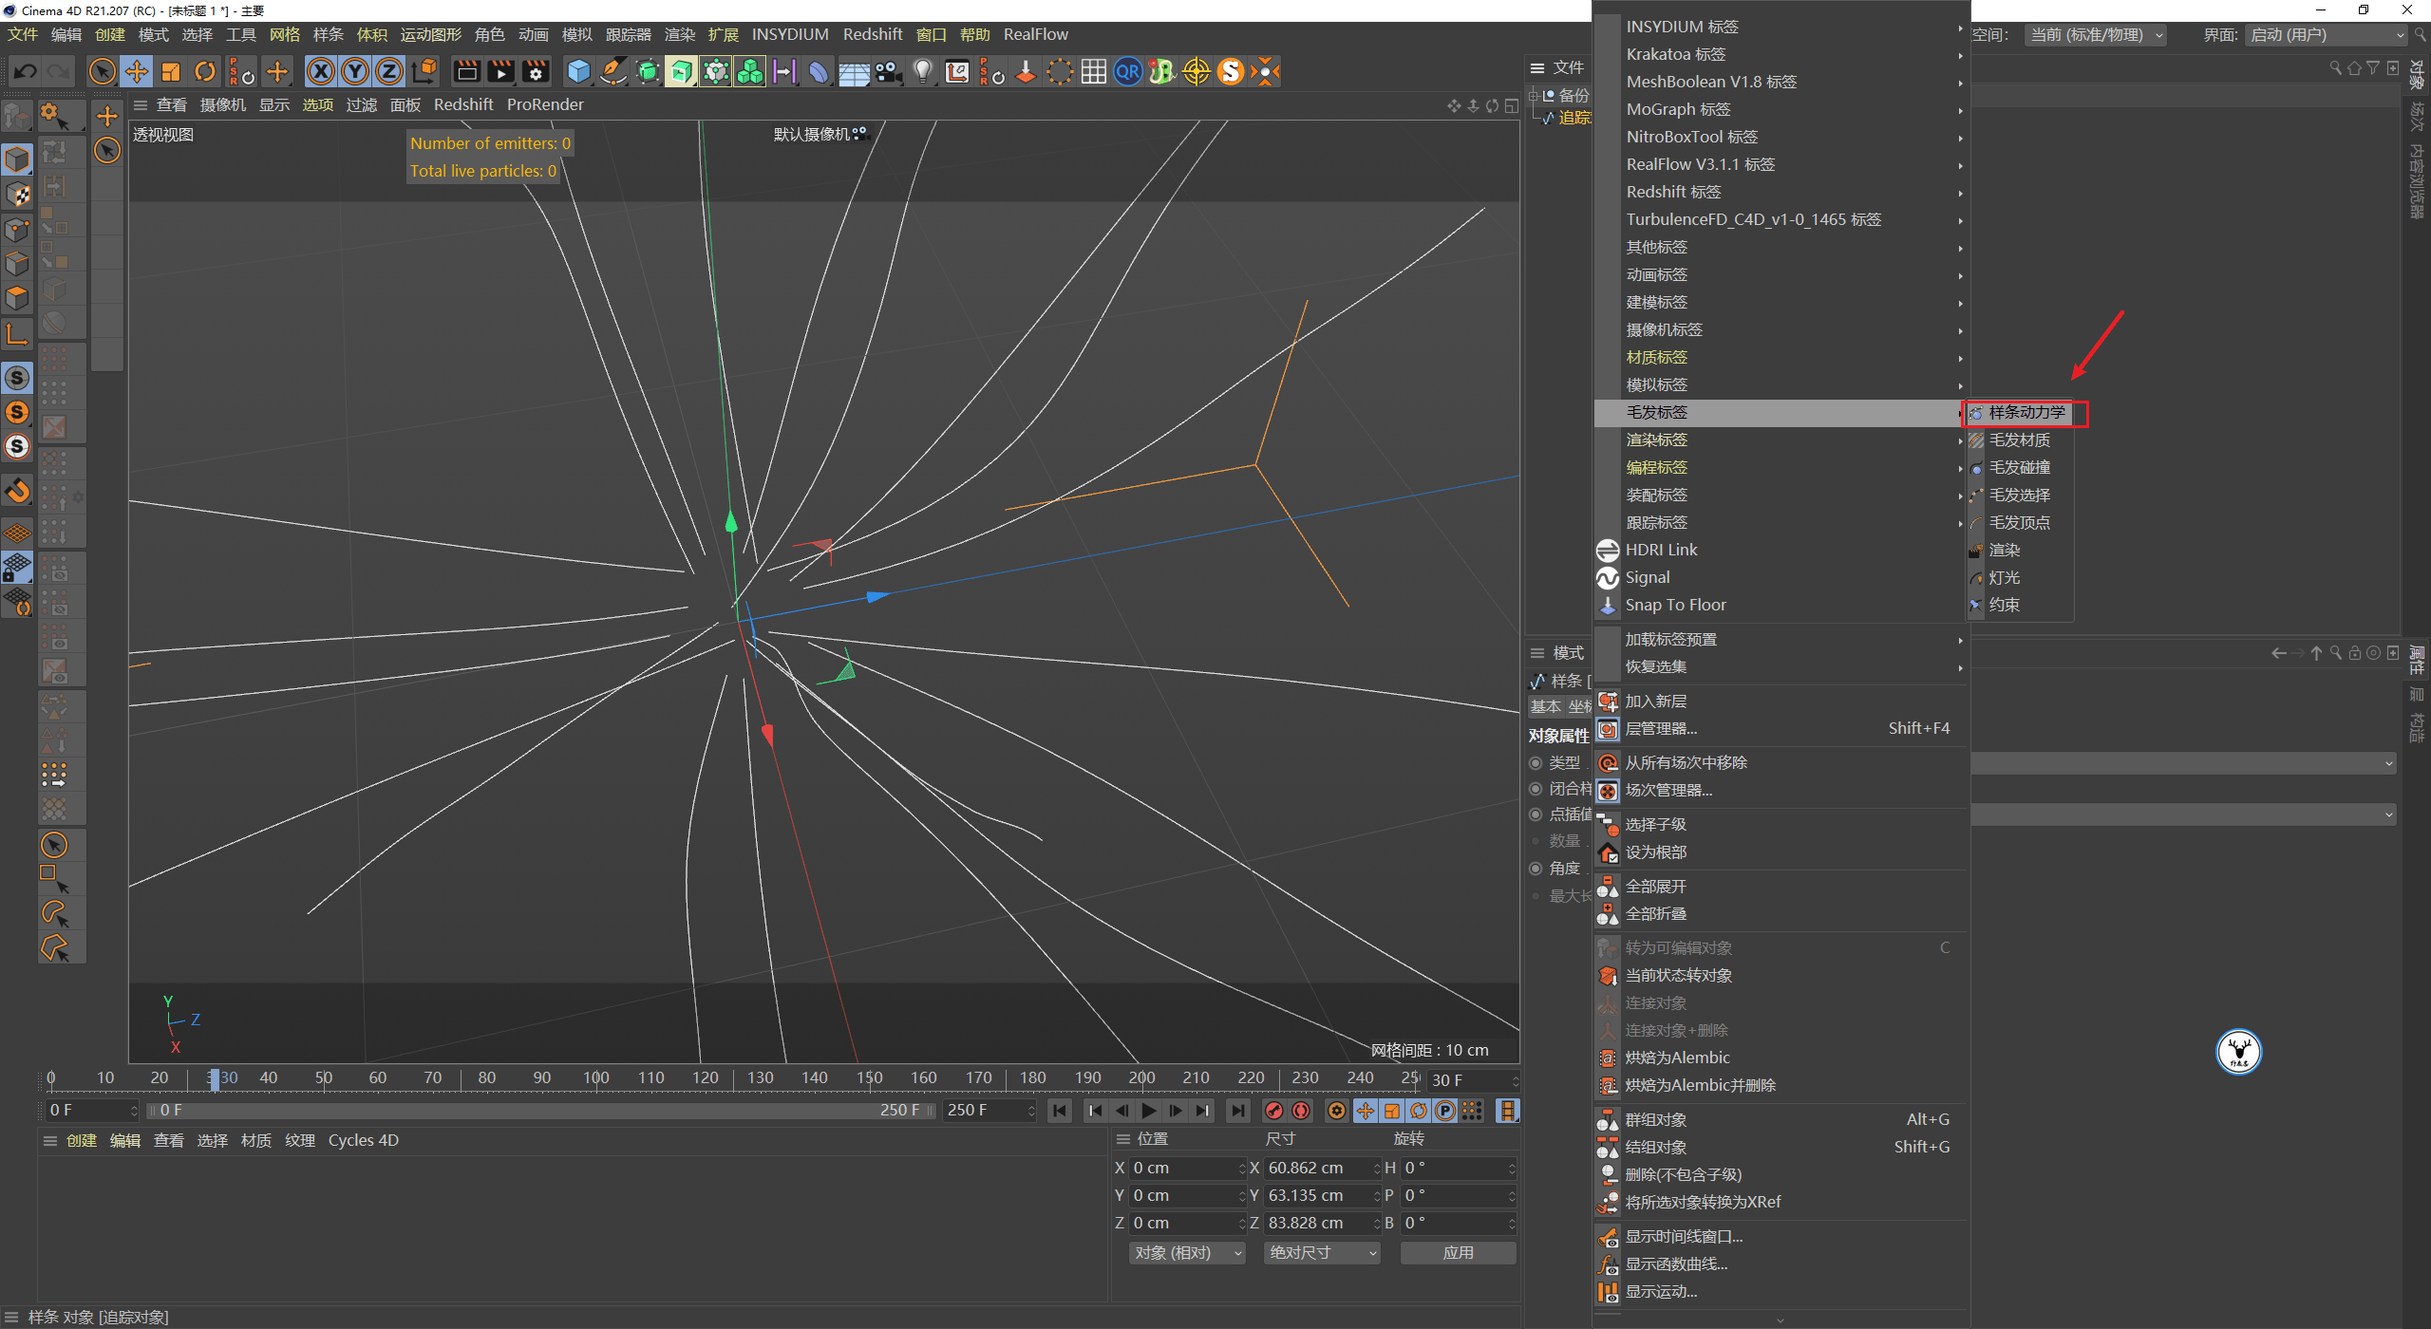Open the 界面 启动 (用户) layout dropdown
Image resolution: width=2431 pixels, height=1329 pixels.
coord(2327,35)
